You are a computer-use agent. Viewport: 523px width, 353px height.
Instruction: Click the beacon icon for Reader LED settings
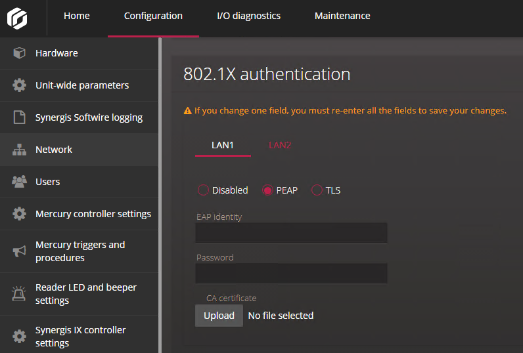(19, 294)
